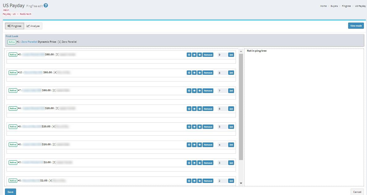Click the position input field showing 9
The image size is (367, 195).
click(222, 55)
